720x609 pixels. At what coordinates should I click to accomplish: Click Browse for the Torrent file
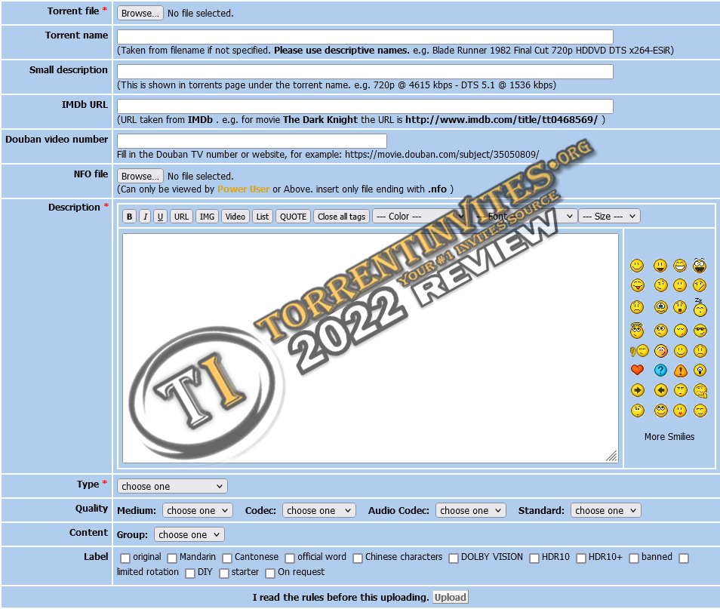point(140,13)
